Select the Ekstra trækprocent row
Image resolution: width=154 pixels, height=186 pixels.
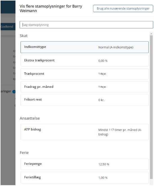pyautogui.click(x=85, y=61)
